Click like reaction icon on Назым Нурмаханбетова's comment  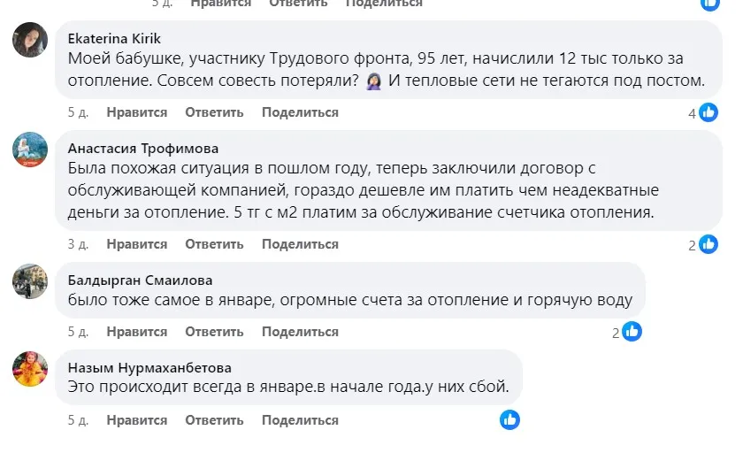[509, 419]
